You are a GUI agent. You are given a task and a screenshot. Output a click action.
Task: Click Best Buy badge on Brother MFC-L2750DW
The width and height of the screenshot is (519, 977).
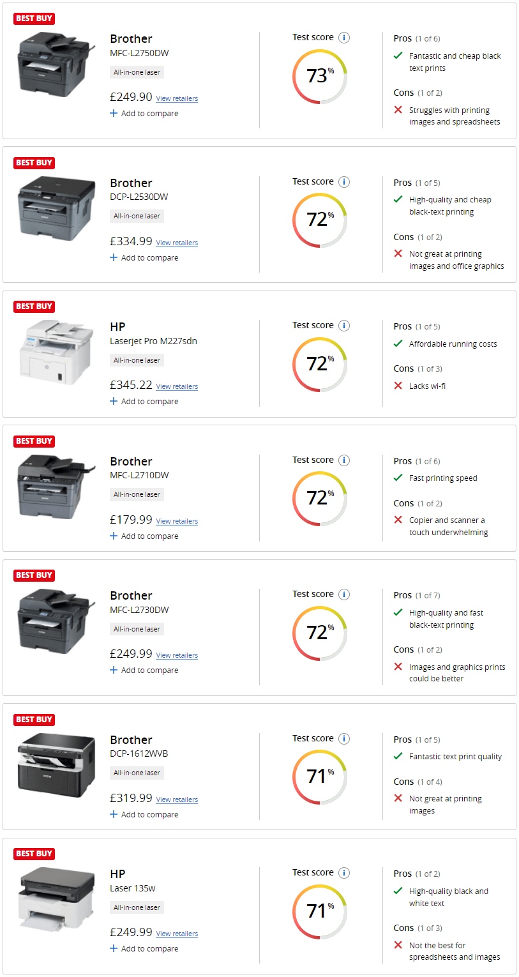coord(34,19)
